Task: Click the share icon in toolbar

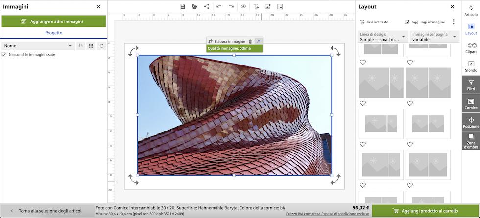Action: pos(206,7)
